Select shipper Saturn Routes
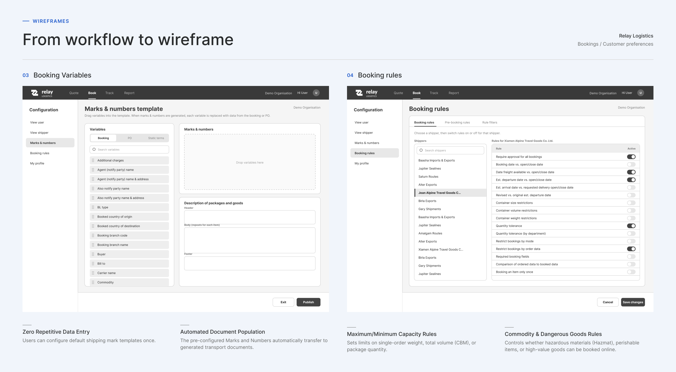This screenshot has width=676, height=372. click(x=450, y=176)
